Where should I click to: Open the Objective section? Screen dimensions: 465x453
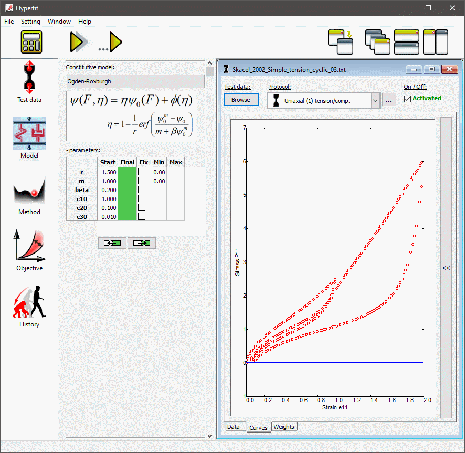click(29, 251)
